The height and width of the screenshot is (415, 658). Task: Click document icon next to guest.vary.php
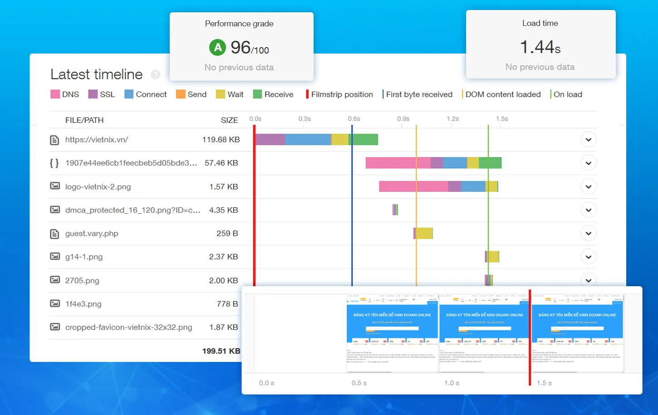54,234
